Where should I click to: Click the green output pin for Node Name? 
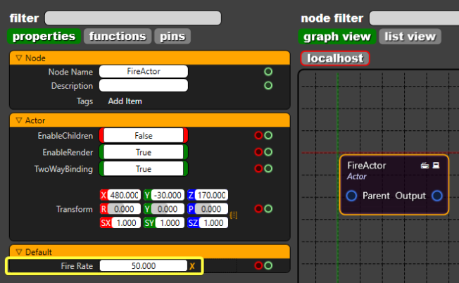coord(268,72)
